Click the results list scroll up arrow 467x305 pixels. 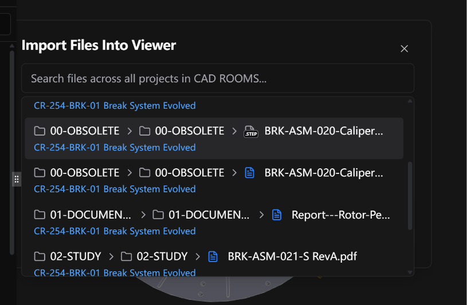pyautogui.click(x=410, y=101)
